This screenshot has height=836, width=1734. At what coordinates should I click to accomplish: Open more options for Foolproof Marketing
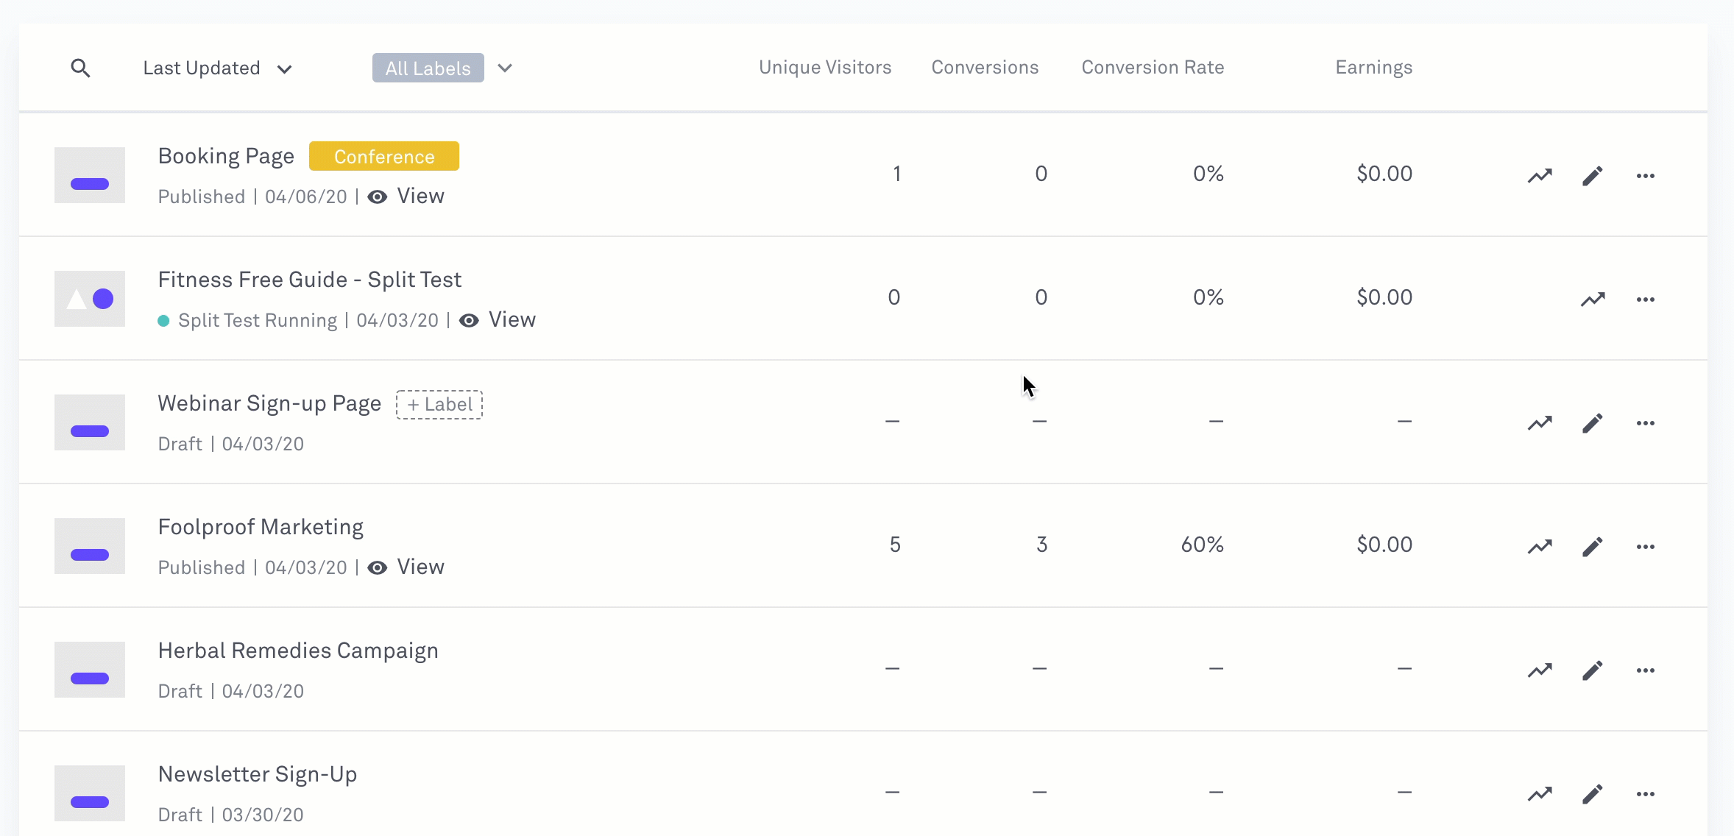pyautogui.click(x=1646, y=547)
